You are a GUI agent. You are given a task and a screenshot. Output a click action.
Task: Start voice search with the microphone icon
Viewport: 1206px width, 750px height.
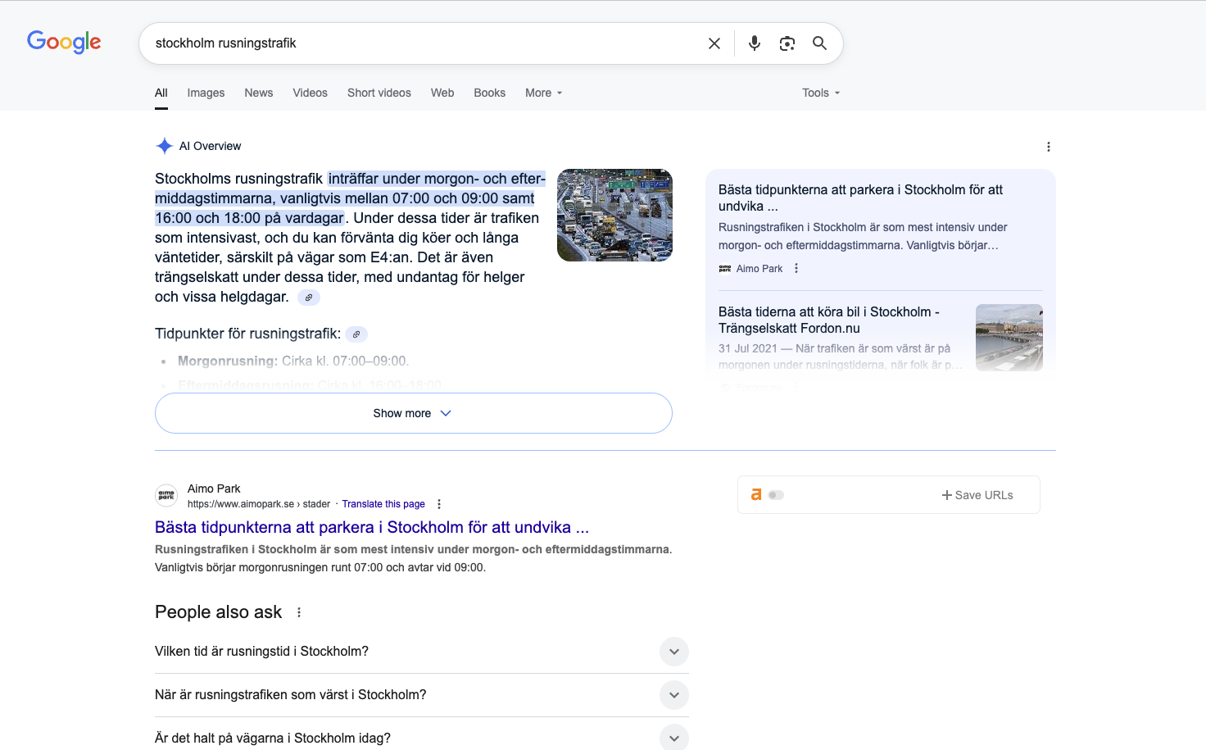click(755, 43)
